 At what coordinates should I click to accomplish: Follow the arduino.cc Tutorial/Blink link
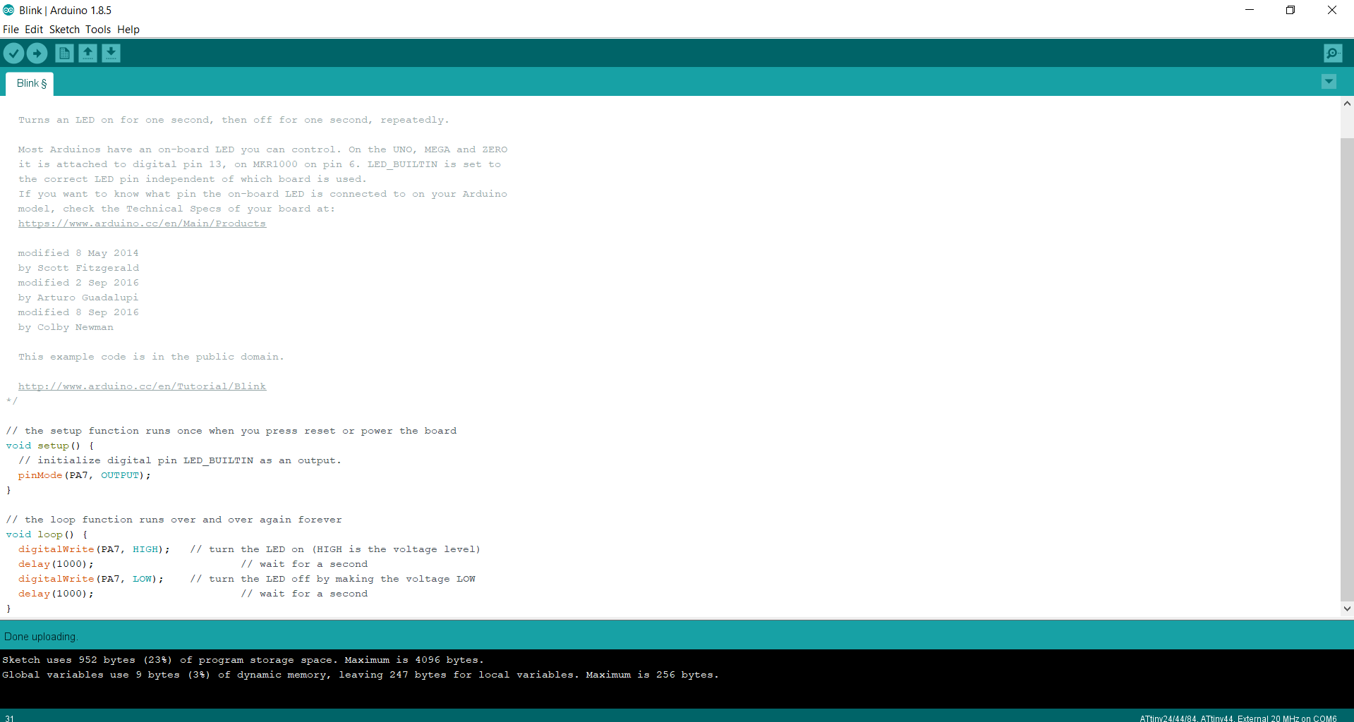pos(142,386)
